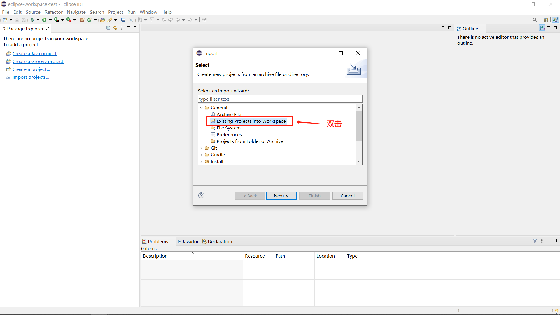Open the Refactor menu
The height and width of the screenshot is (315, 560).
click(x=54, y=12)
